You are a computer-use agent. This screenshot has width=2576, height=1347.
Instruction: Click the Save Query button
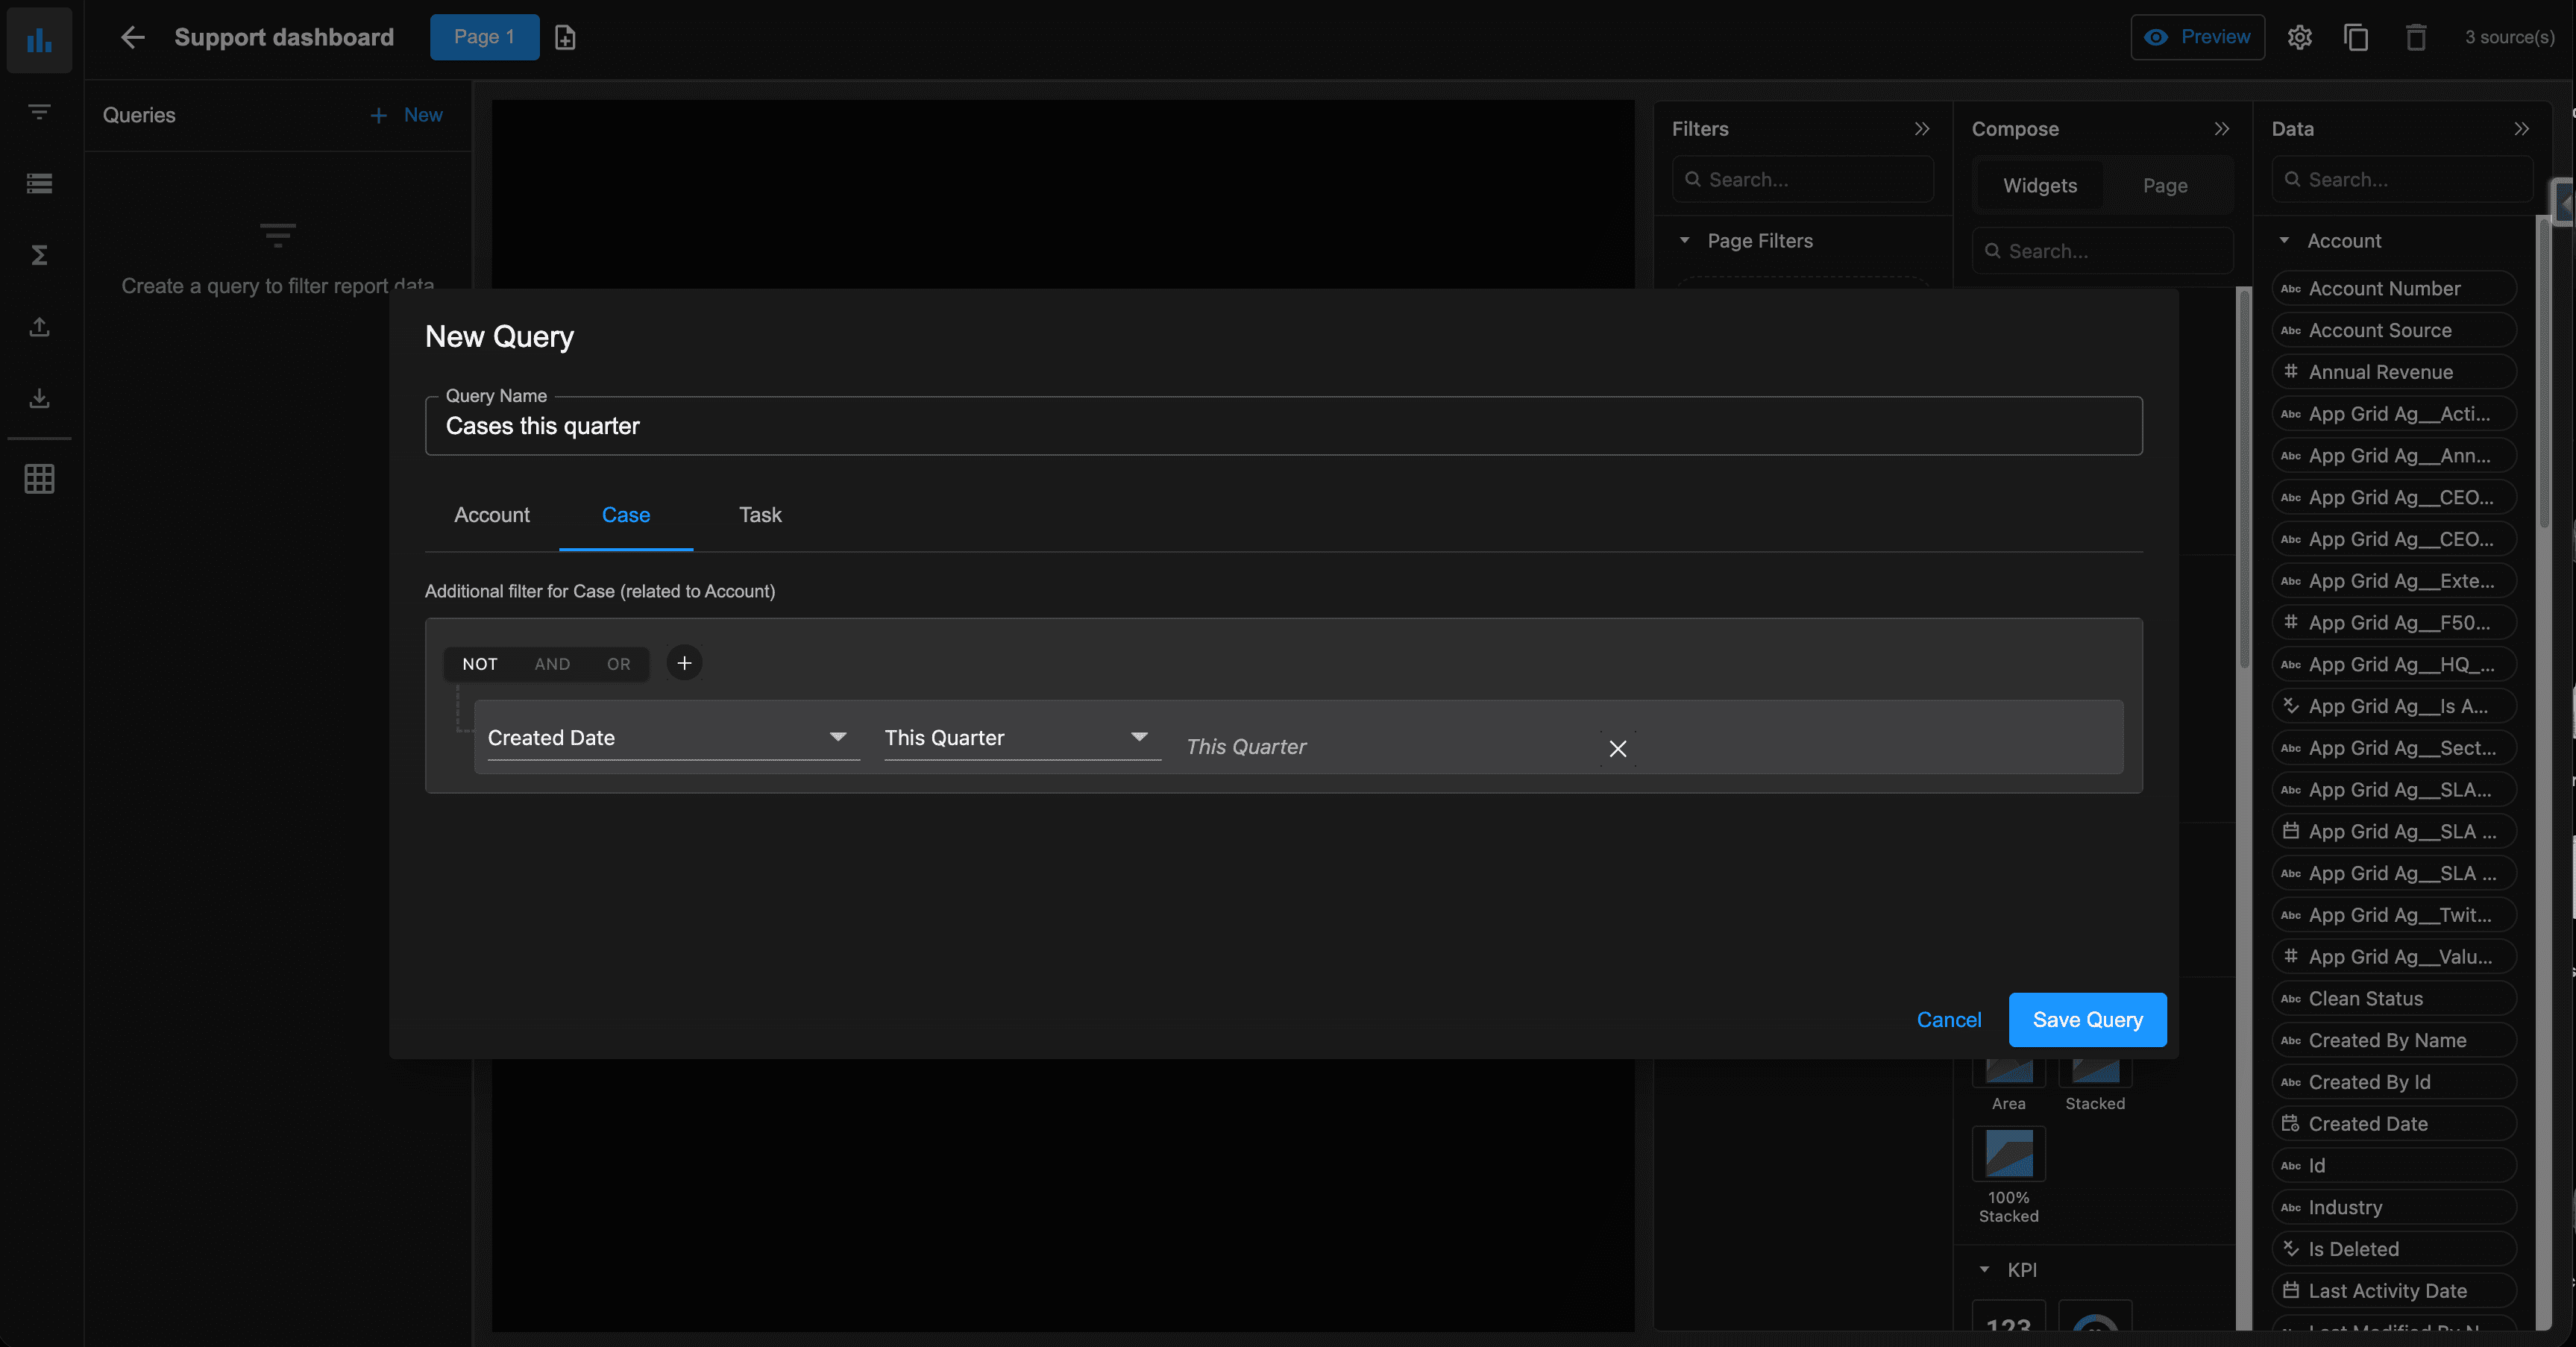tap(2087, 1020)
